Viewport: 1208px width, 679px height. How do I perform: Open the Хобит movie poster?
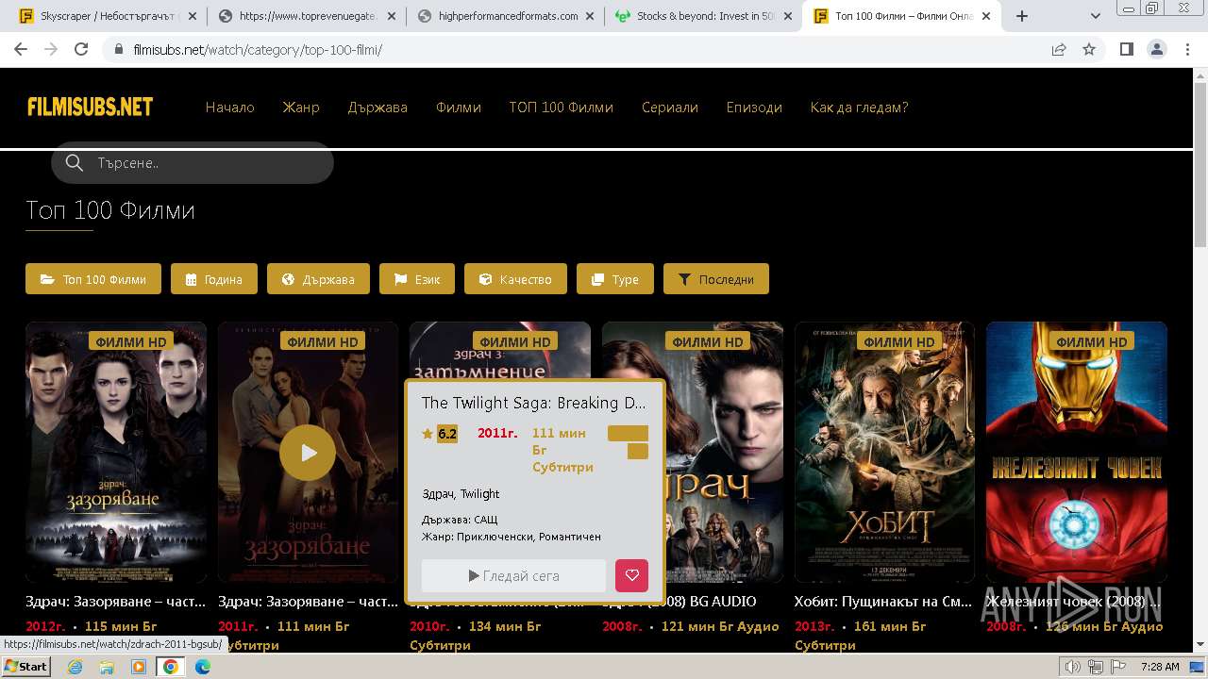click(x=885, y=453)
